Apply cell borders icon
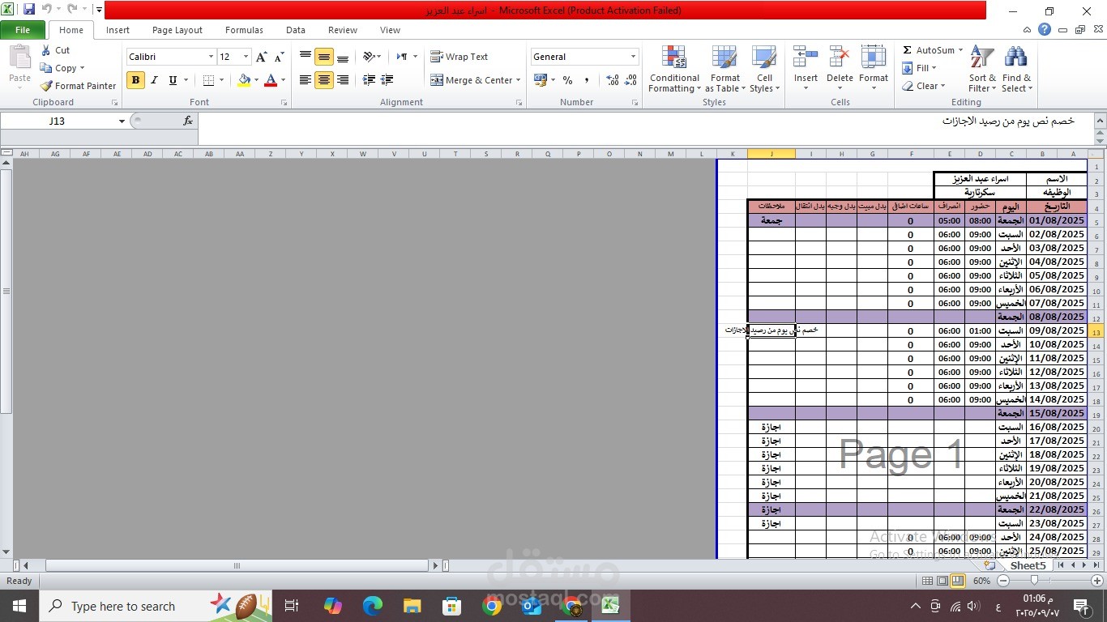 [208, 80]
